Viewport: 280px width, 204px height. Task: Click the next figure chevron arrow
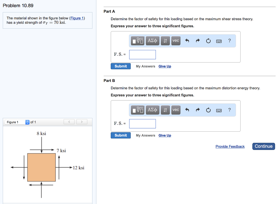[82, 122]
